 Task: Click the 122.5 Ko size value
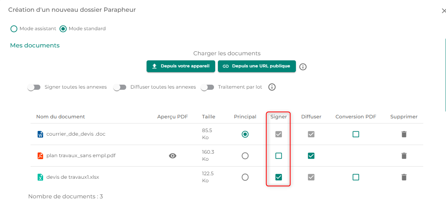(208, 177)
